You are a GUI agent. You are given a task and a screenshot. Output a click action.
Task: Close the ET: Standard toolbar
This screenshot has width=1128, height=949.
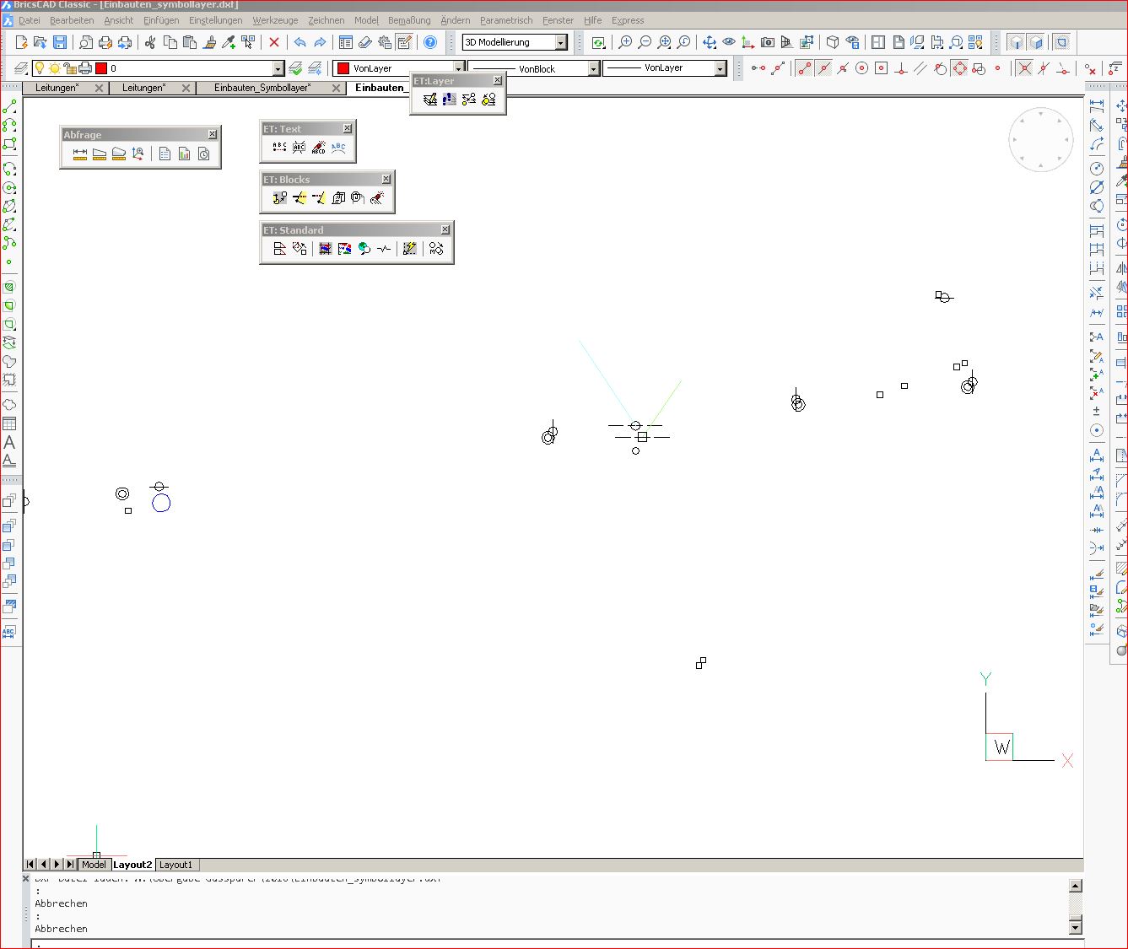coord(445,229)
